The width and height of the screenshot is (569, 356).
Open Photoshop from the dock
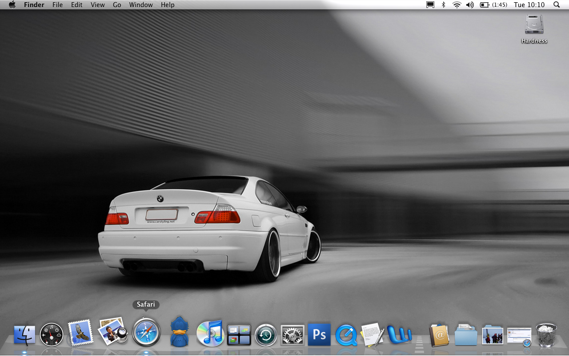coord(319,335)
